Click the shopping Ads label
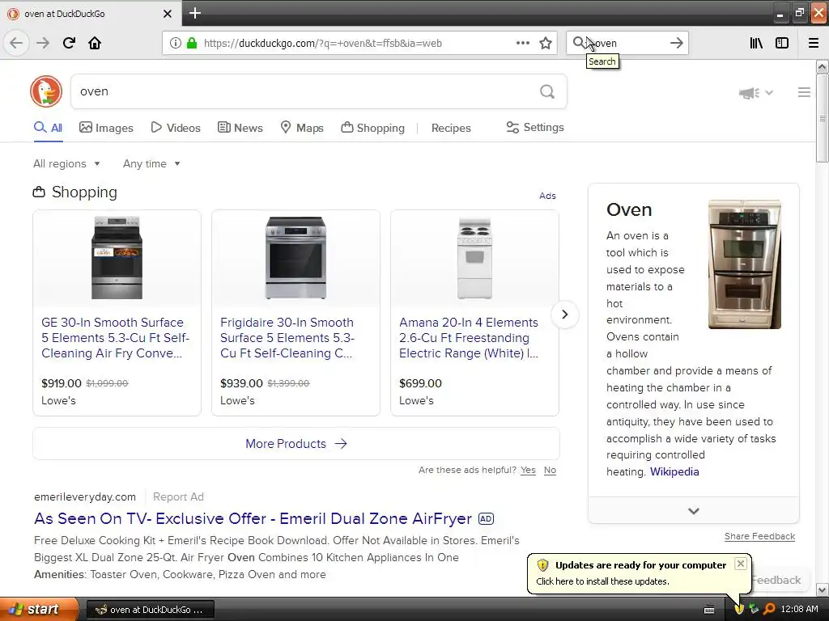 (547, 196)
